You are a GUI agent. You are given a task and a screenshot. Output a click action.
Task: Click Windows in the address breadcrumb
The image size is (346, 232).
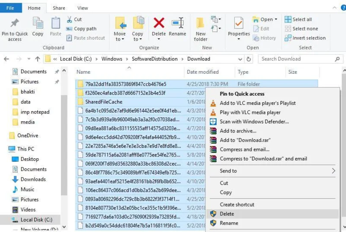(112, 59)
